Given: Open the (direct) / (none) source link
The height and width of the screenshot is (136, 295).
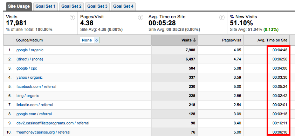Looking at the screenshot, I should [30, 59].
